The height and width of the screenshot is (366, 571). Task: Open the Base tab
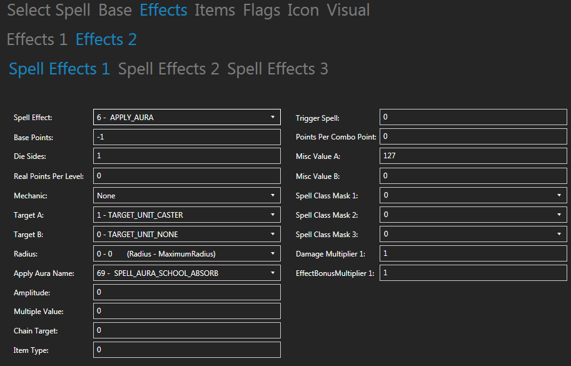point(115,10)
